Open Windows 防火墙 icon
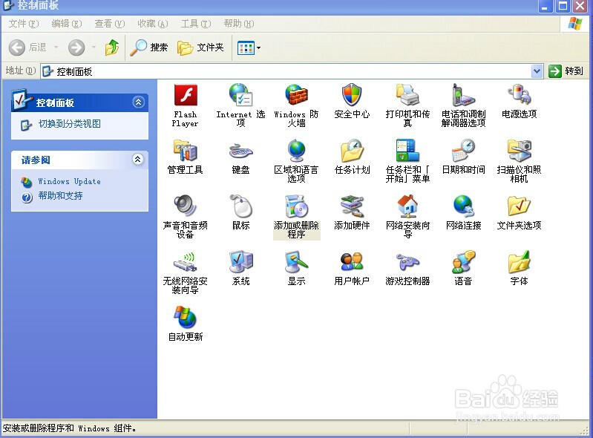The image size is (593, 438). [x=297, y=95]
